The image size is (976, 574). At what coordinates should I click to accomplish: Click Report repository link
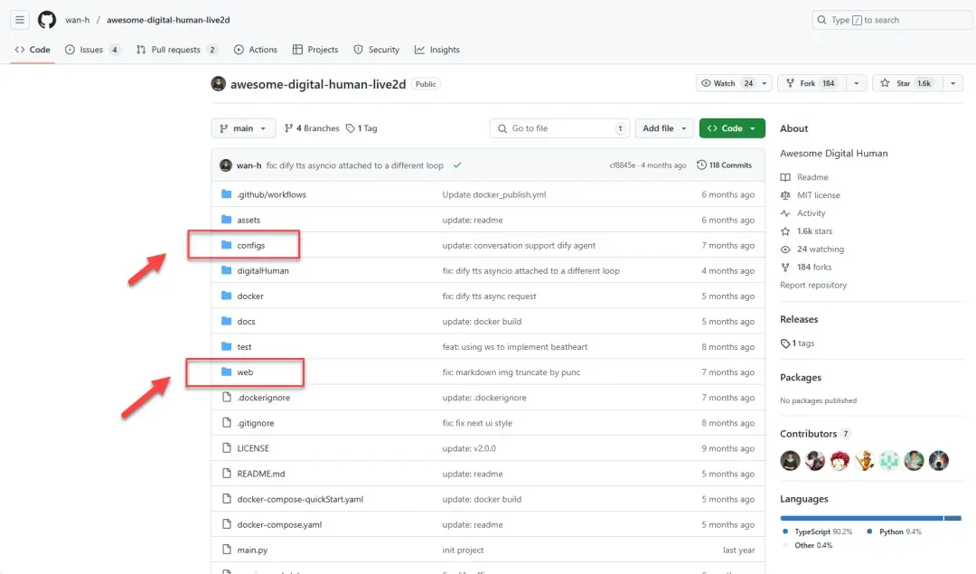point(813,285)
